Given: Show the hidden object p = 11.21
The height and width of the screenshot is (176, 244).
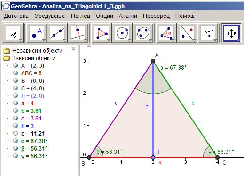Looking at the screenshot, I should coord(16,133).
